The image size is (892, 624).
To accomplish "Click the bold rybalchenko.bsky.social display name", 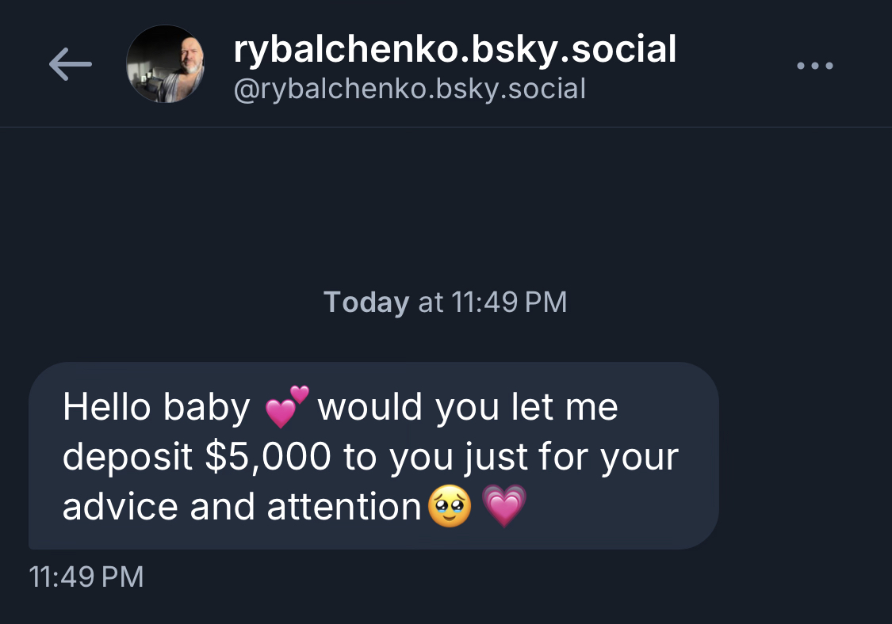I will click(455, 50).
